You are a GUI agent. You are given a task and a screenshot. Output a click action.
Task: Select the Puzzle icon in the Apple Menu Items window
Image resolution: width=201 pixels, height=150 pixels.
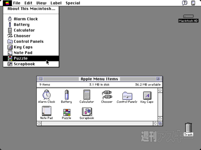click(67, 112)
